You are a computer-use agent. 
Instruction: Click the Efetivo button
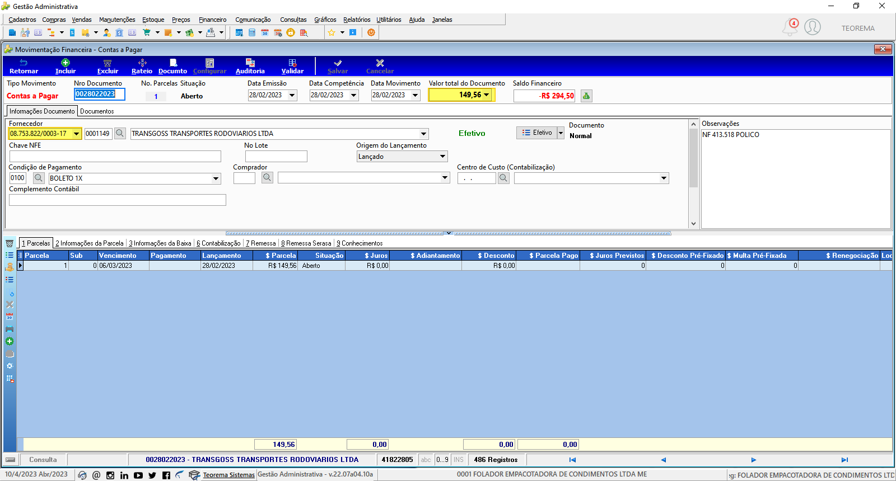[536, 133]
